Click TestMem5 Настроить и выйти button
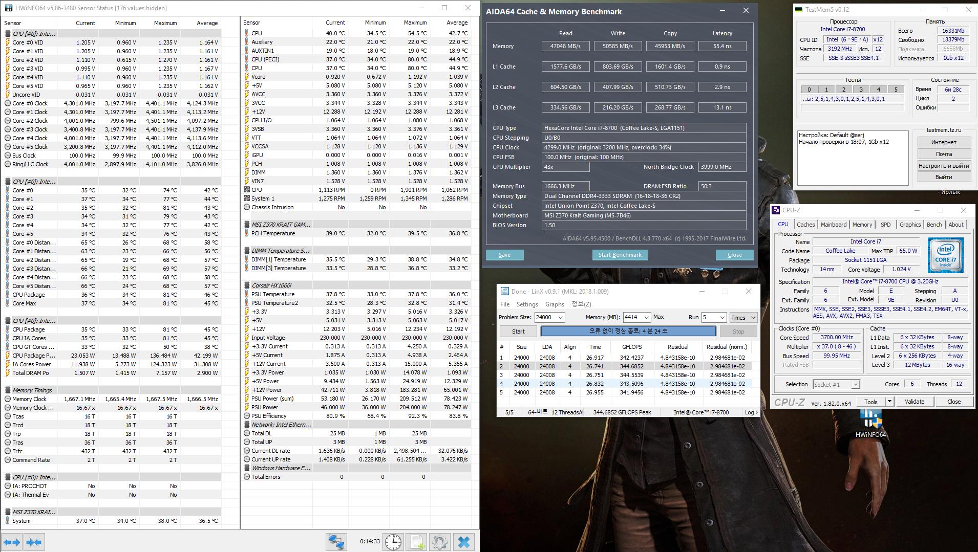The height and width of the screenshot is (552, 978). (944, 166)
